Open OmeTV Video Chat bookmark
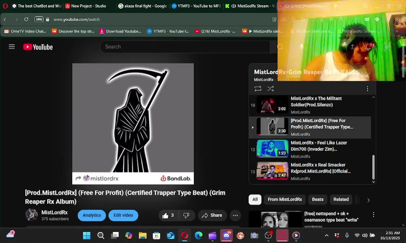This screenshot has width=406, height=243. click(x=25, y=31)
